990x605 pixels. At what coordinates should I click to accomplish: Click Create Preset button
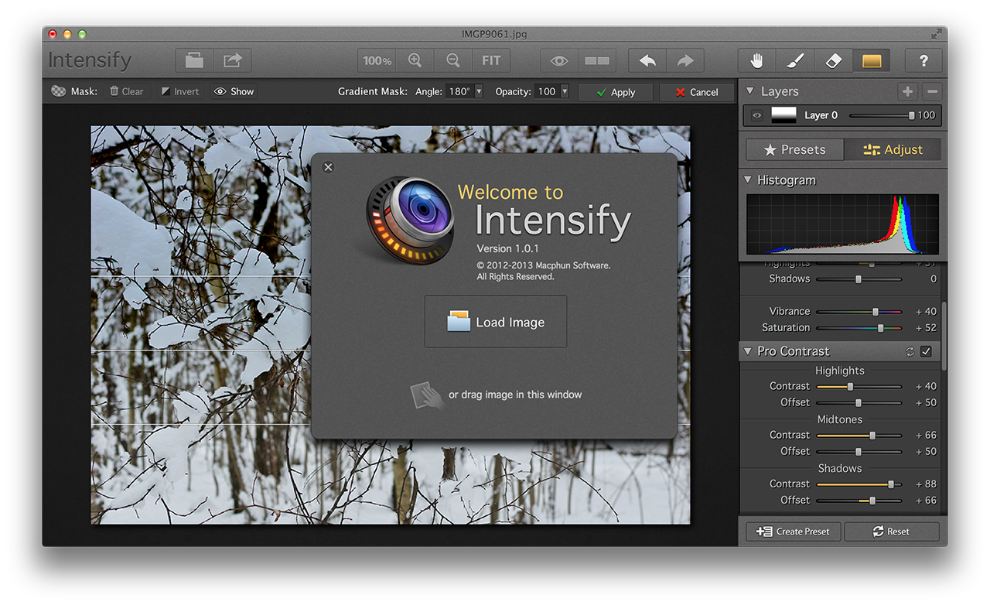(x=793, y=532)
